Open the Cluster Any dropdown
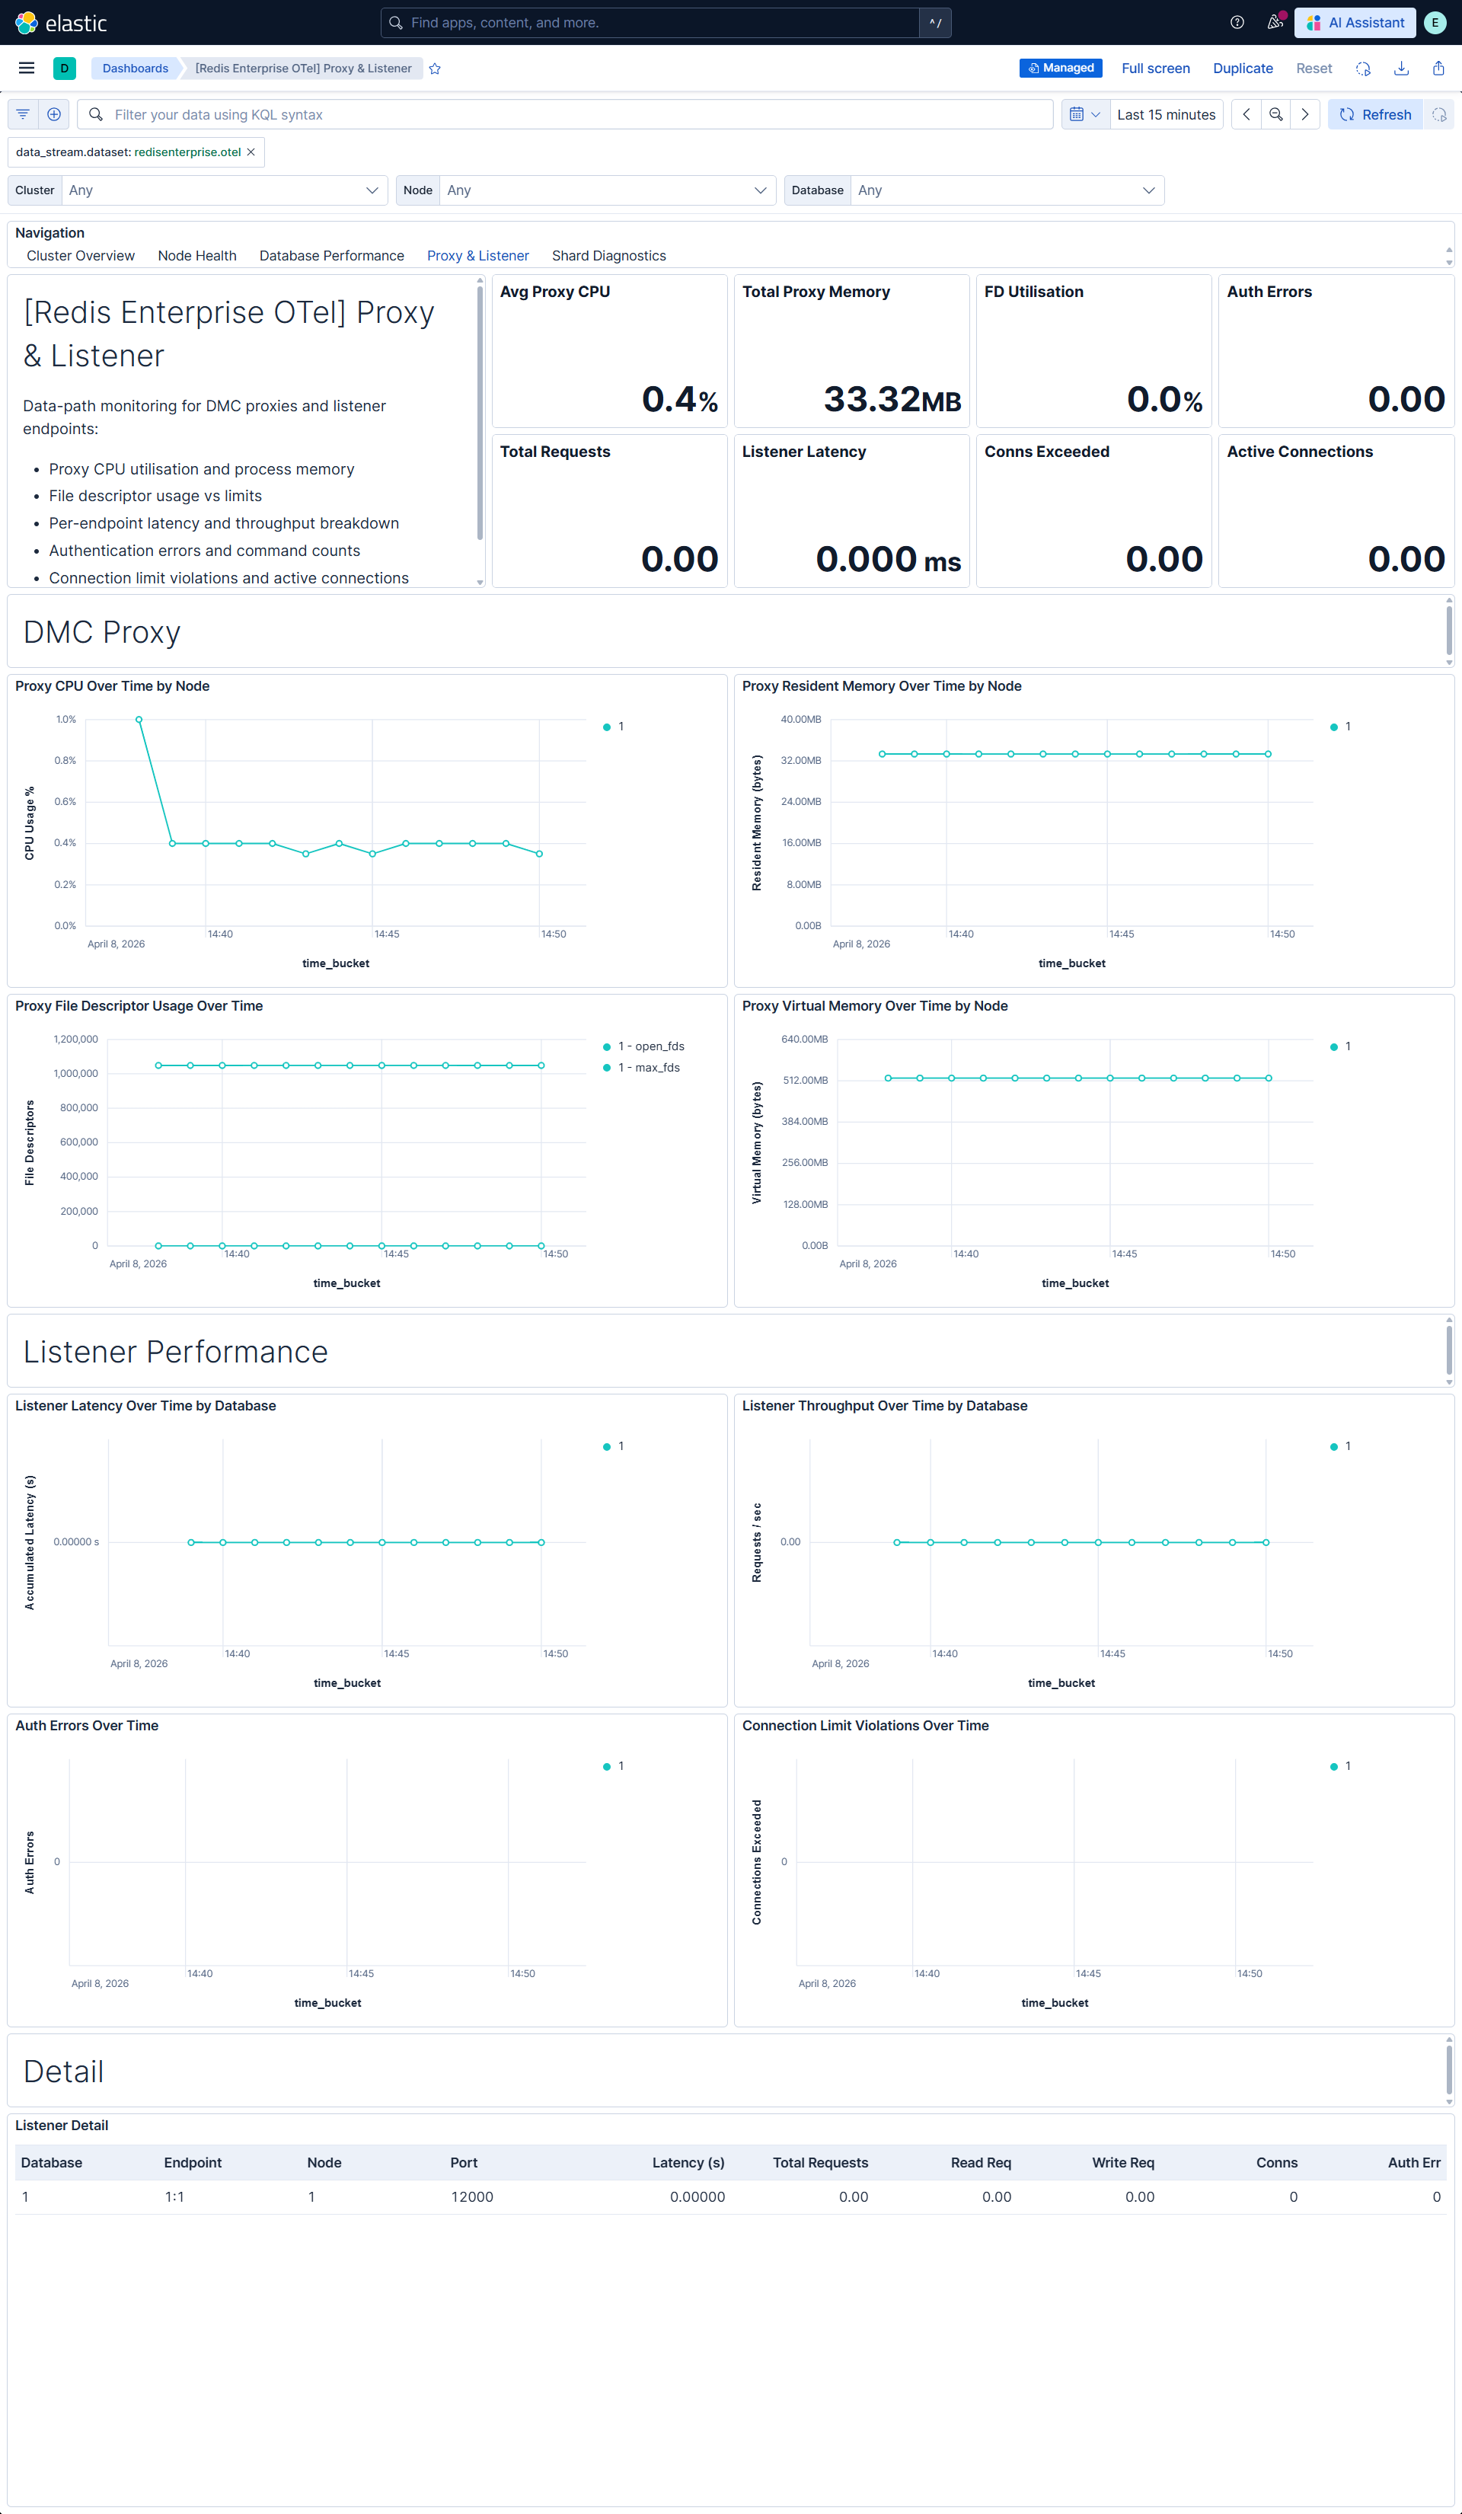 pyautogui.click(x=223, y=190)
